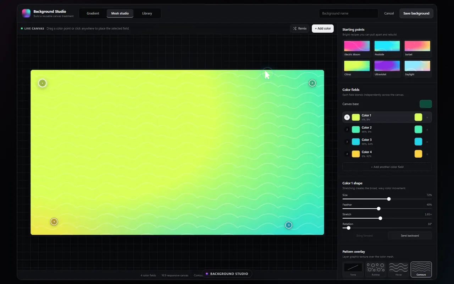Remove Color 3 with its x icon
This screenshot has width=454, height=284.
point(427,142)
